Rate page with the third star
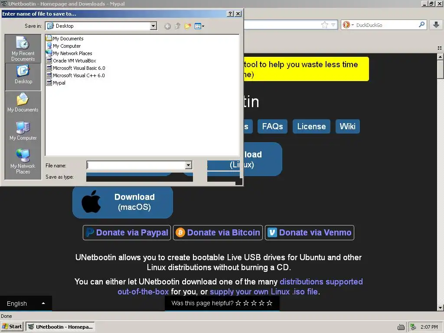444x333 pixels. pos(254,303)
